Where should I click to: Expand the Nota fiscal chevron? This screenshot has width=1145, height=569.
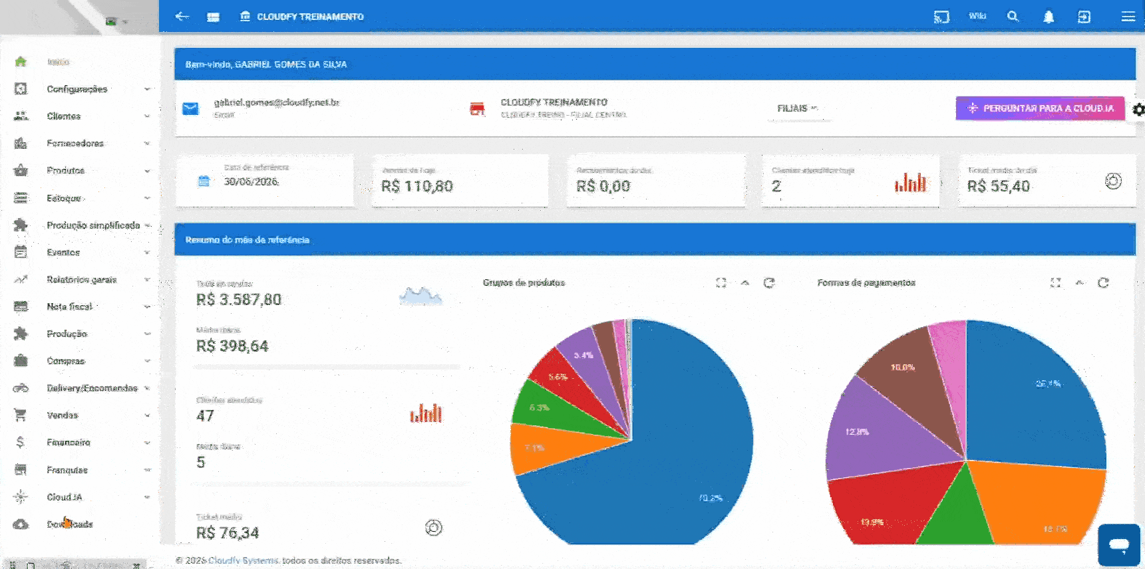[x=146, y=307]
